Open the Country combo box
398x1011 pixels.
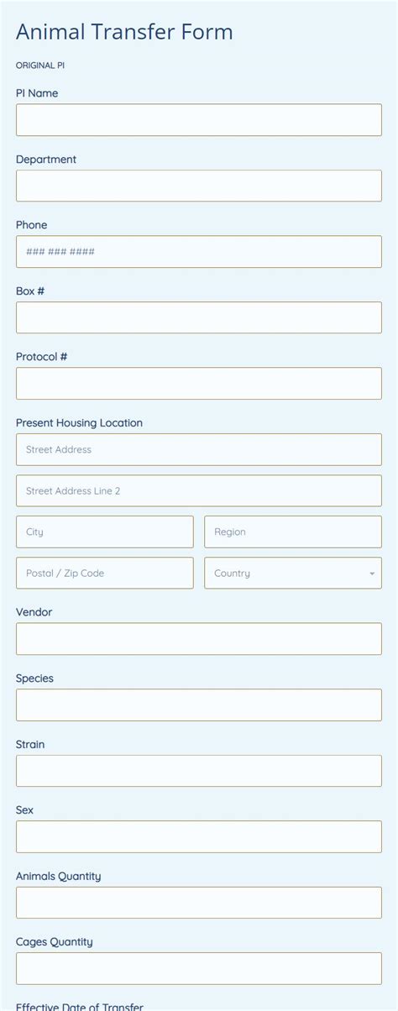(x=293, y=573)
